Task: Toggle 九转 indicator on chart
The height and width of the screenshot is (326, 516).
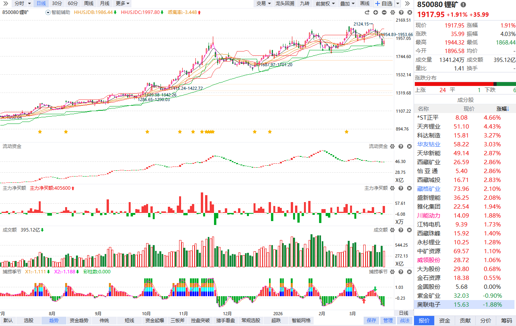Action: pos(305,3)
